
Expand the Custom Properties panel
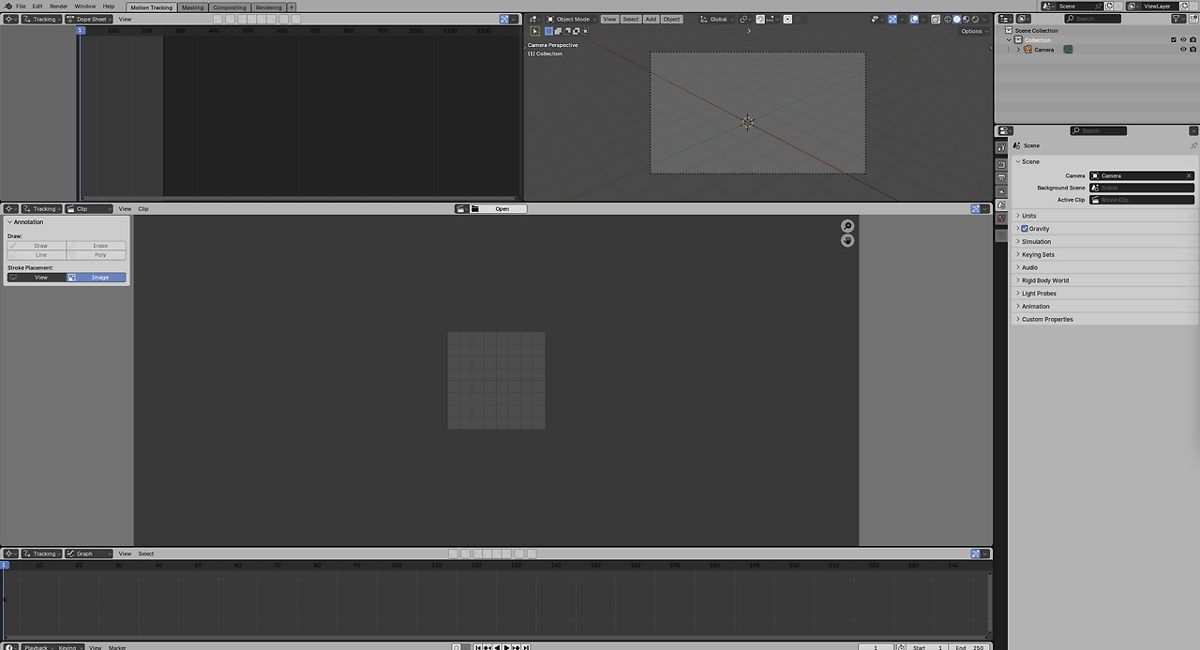(x=1103, y=319)
